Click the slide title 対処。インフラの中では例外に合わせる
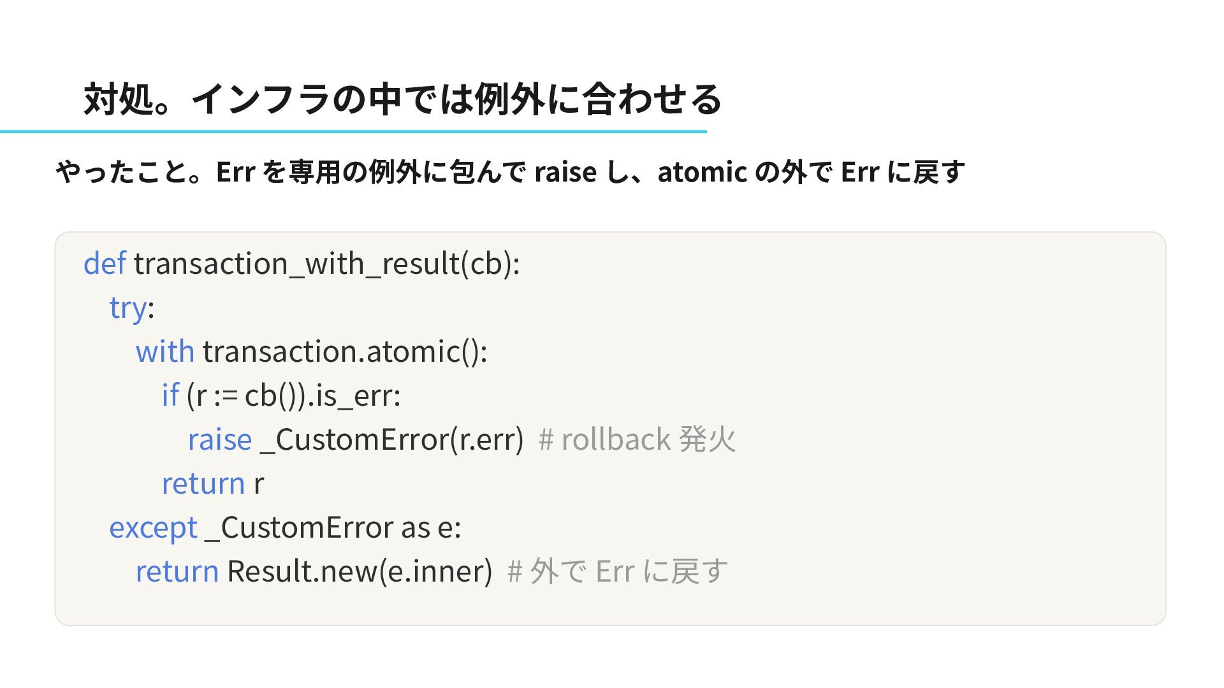This screenshot has height=688, width=1224. tap(402, 99)
